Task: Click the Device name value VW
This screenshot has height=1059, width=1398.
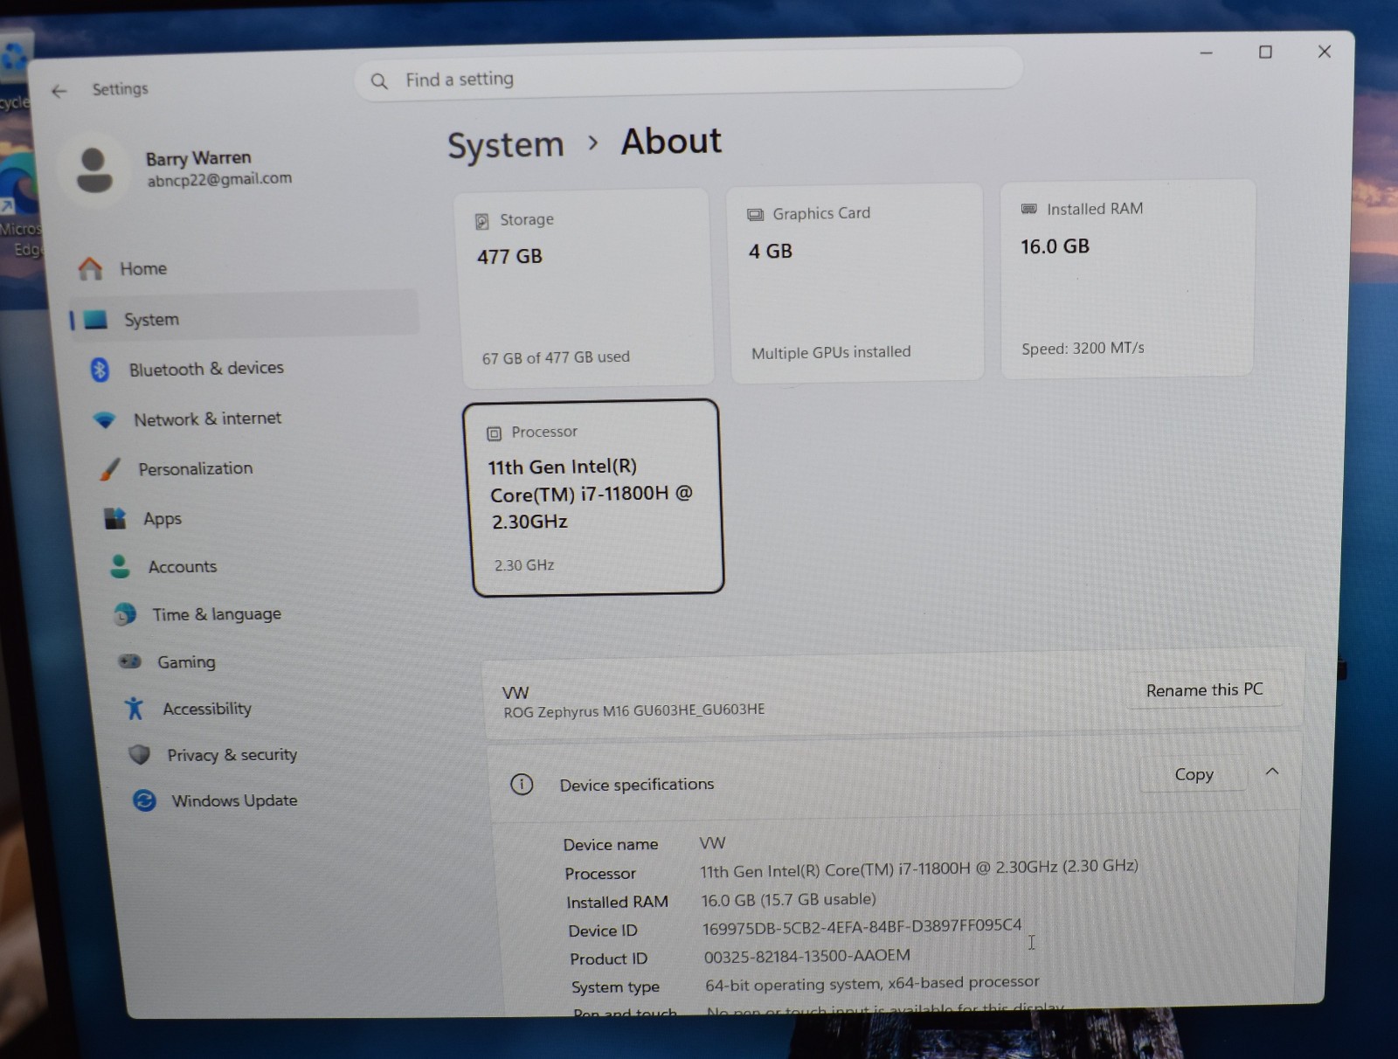Action: [x=712, y=843]
